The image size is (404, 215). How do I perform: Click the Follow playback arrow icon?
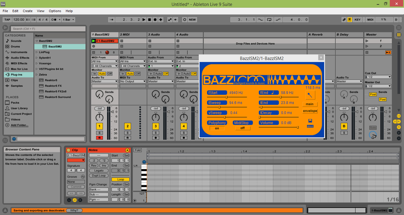(x=111, y=19)
